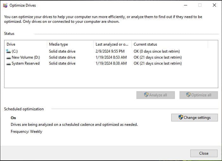
Task: Click the Last analyzed column header
Action: [112, 44]
